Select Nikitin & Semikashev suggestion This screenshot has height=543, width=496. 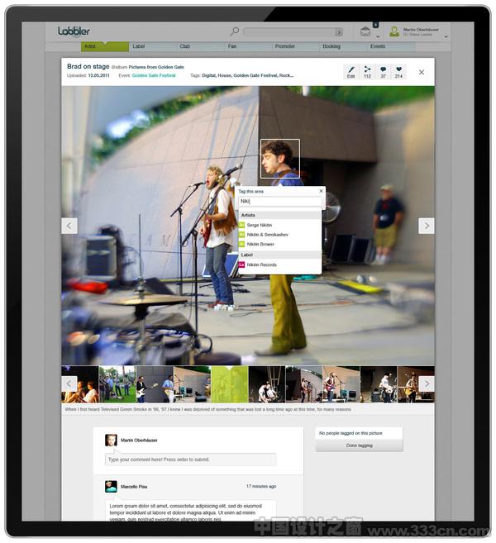(279, 235)
